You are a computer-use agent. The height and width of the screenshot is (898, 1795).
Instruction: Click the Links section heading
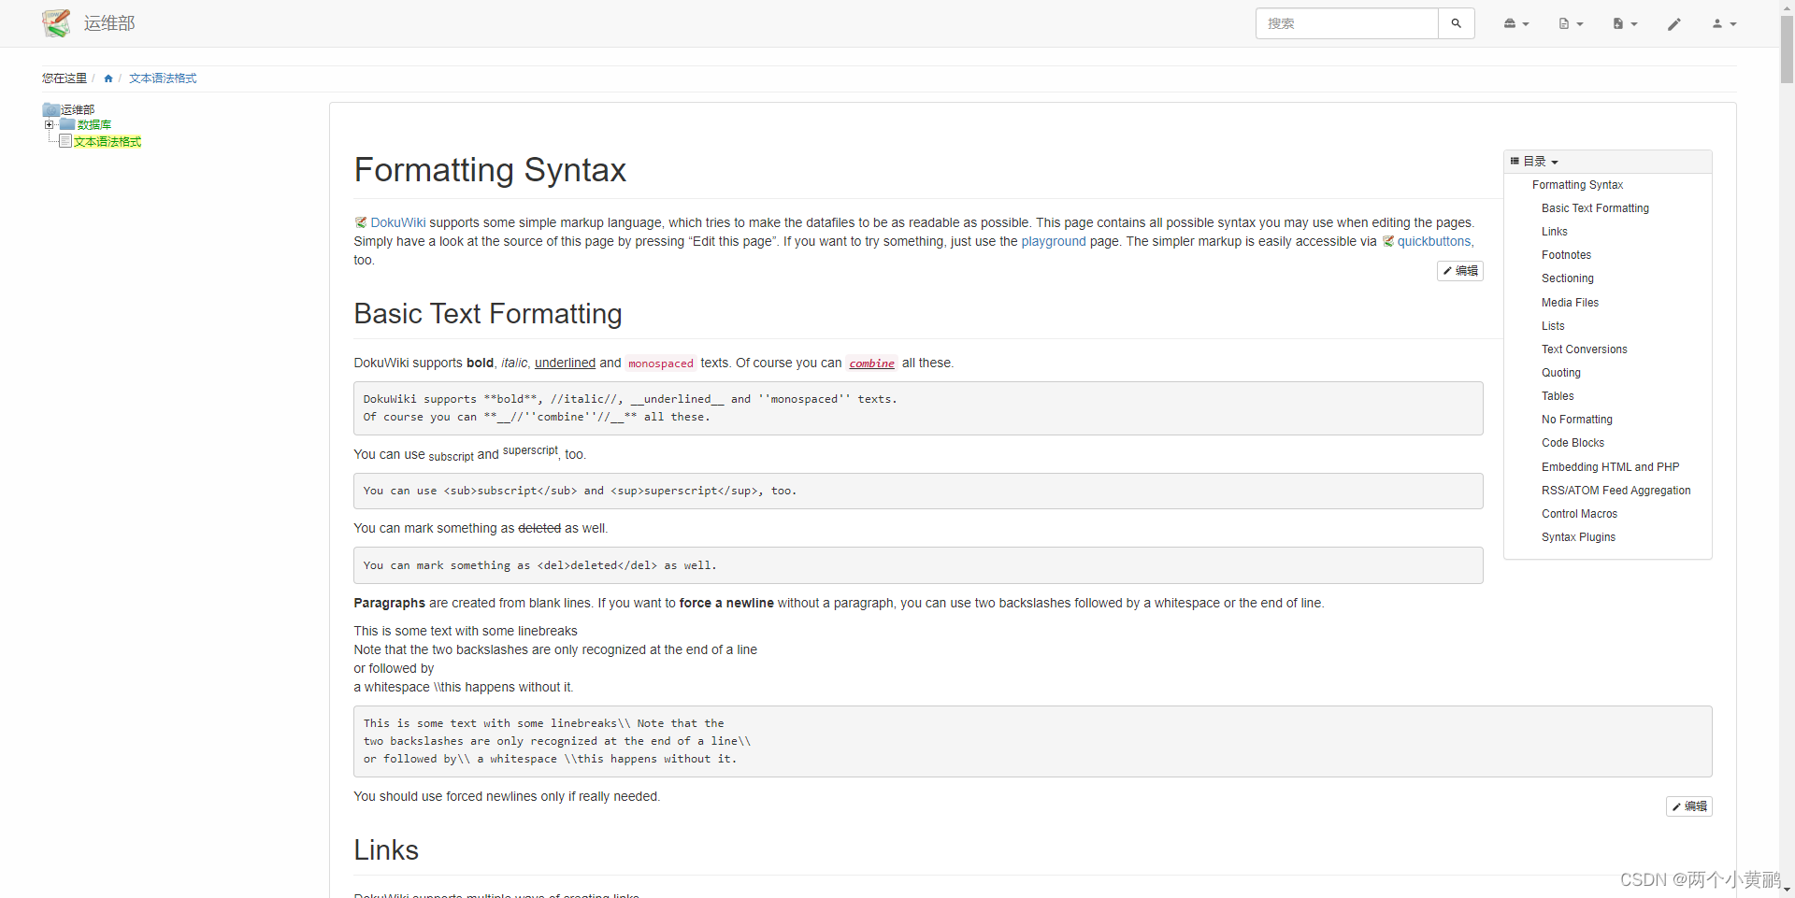click(386, 850)
